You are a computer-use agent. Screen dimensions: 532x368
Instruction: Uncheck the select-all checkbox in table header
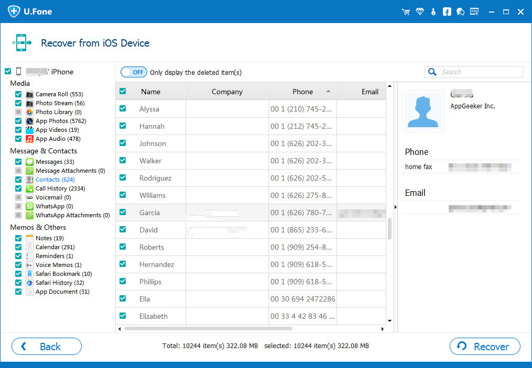point(123,91)
